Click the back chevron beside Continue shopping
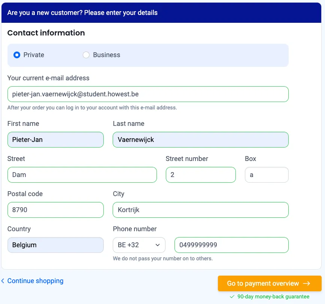 click(3, 281)
